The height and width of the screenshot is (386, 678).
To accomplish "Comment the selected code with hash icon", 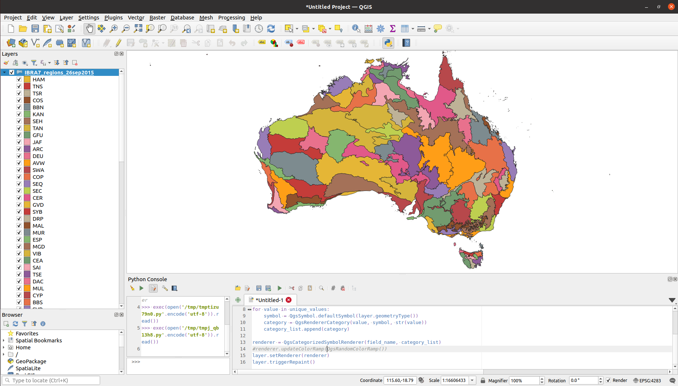I will 333,288.
